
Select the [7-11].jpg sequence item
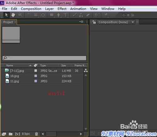tap(17, 71)
